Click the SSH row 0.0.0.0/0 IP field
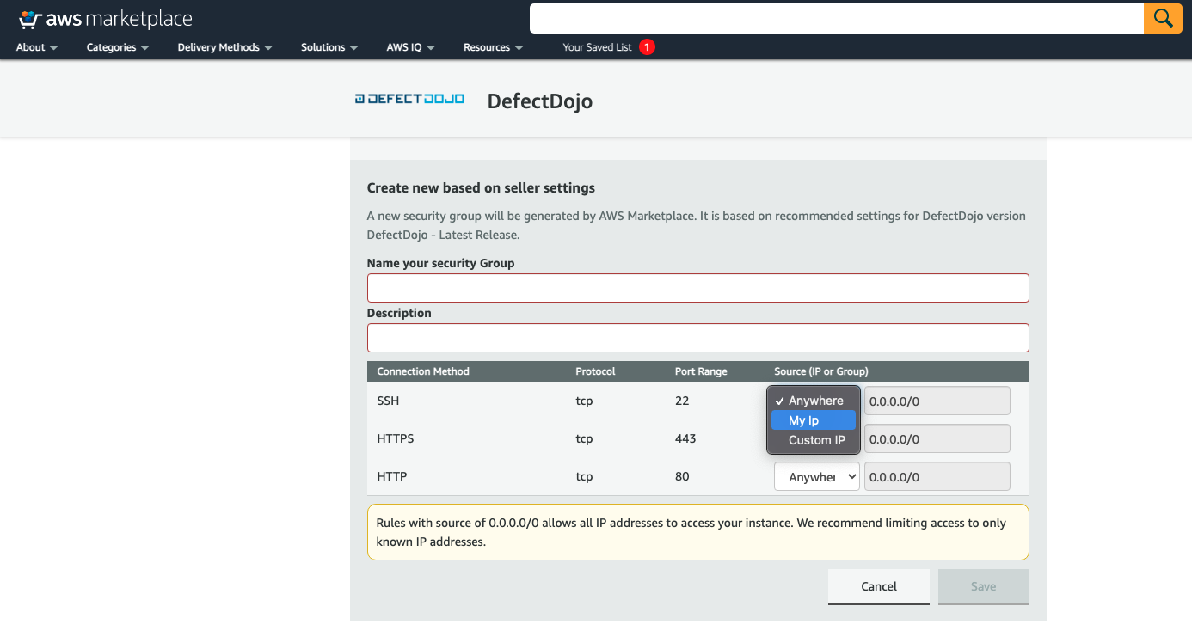This screenshot has height=637, width=1192. (937, 401)
